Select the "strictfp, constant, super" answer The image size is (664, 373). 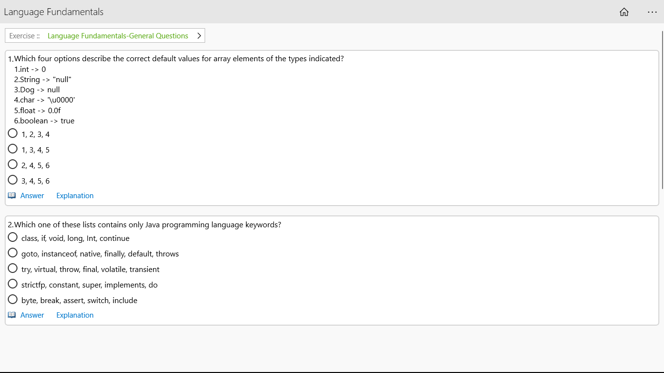(x=13, y=284)
